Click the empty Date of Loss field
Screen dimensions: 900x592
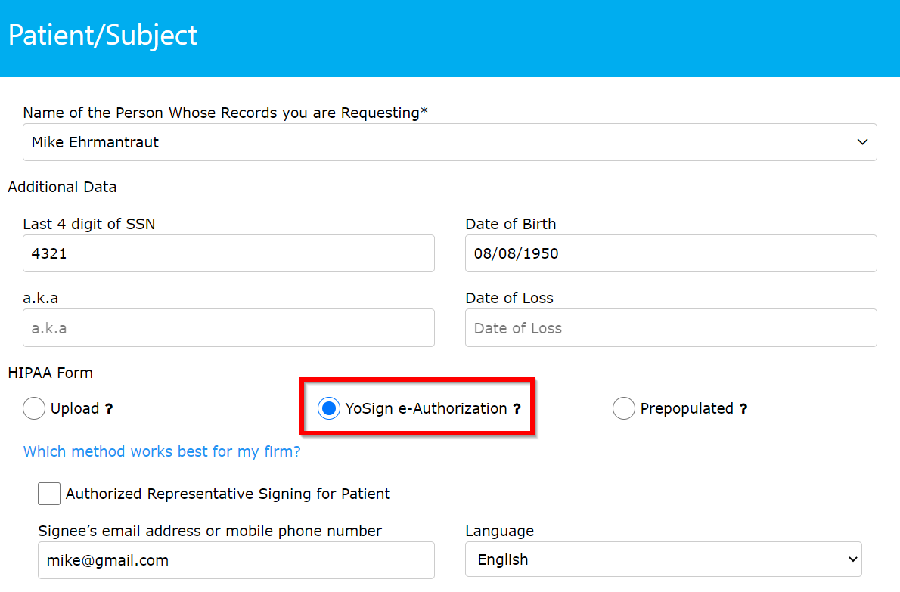pyautogui.click(x=671, y=327)
